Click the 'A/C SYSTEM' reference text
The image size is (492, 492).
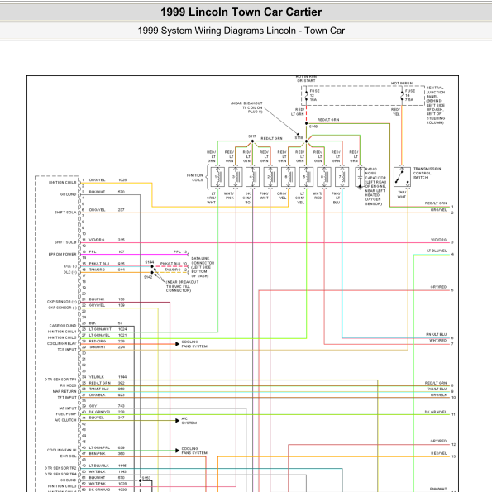tap(189, 421)
